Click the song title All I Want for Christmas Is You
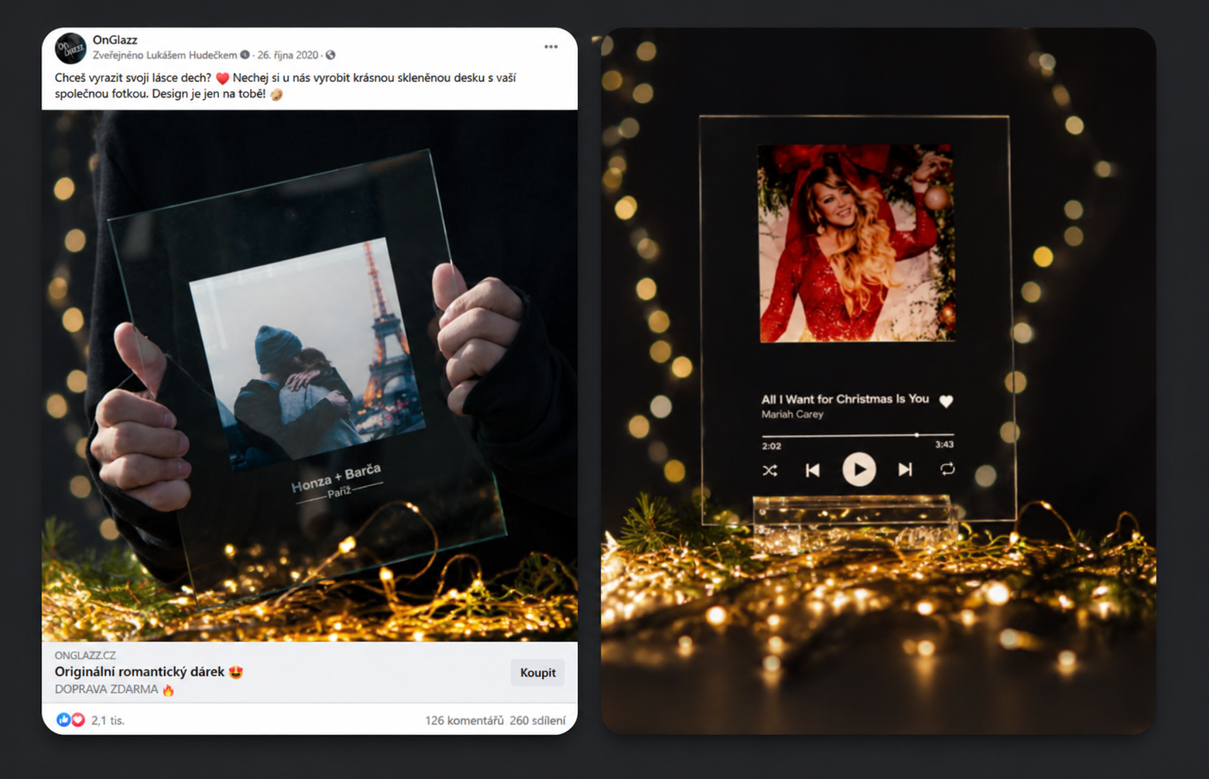 coord(844,399)
